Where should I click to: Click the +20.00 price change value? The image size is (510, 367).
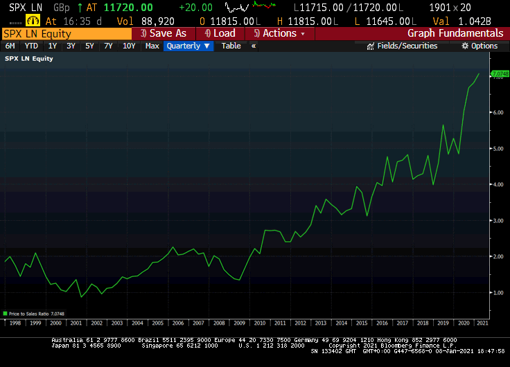point(195,8)
